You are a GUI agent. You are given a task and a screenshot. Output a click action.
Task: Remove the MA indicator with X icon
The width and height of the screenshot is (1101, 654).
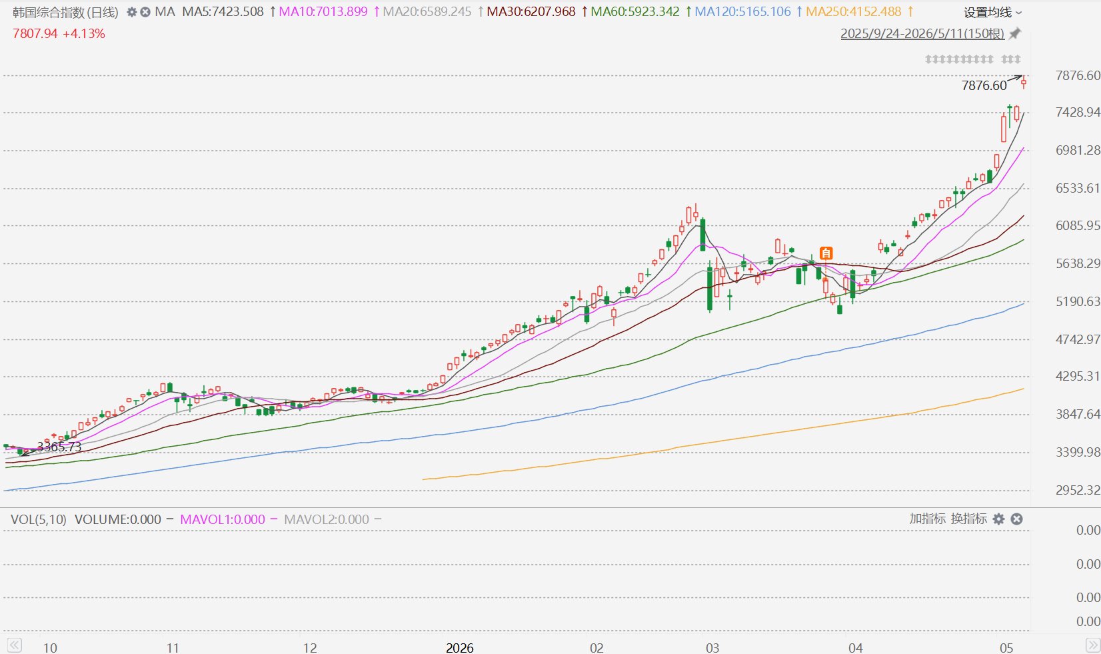(145, 12)
